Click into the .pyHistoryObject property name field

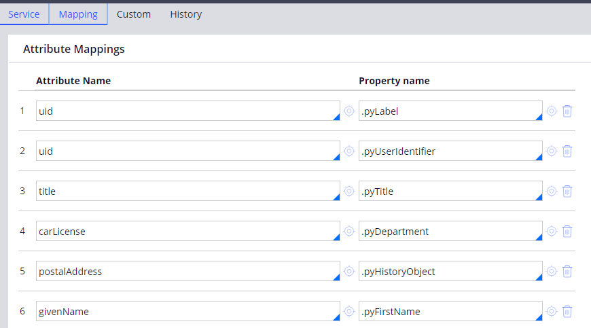450,271
